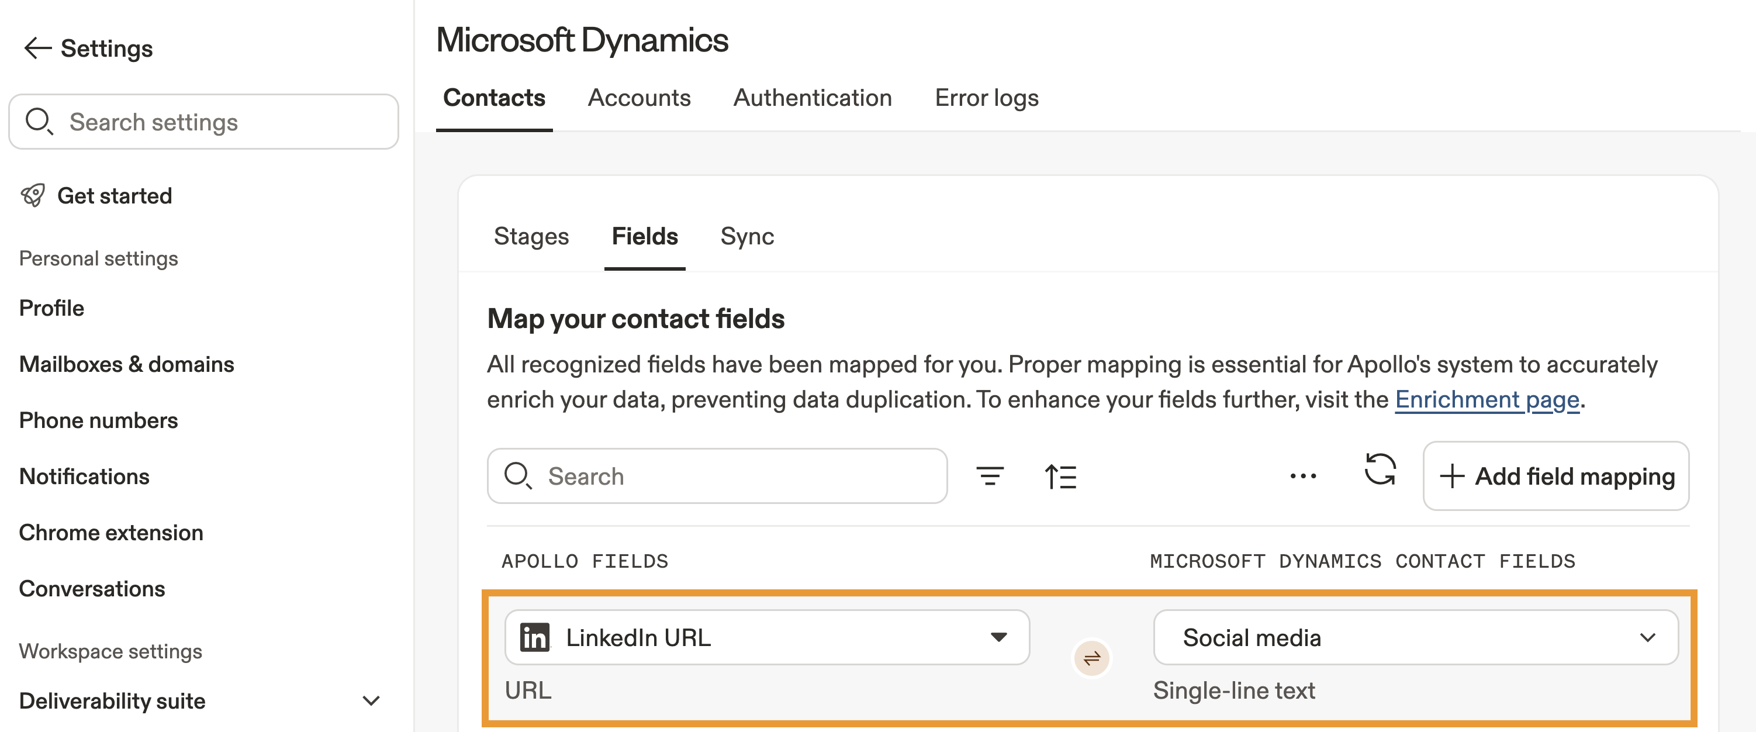The height and width of the screenshot is (732, 1756).
Task: Click the back arrow next to Settings
Action: click(37, 48)
